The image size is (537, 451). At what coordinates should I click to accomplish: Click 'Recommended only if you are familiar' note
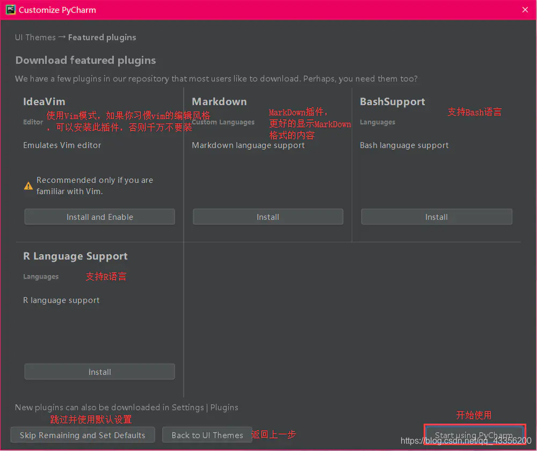[x=95, y=186]
